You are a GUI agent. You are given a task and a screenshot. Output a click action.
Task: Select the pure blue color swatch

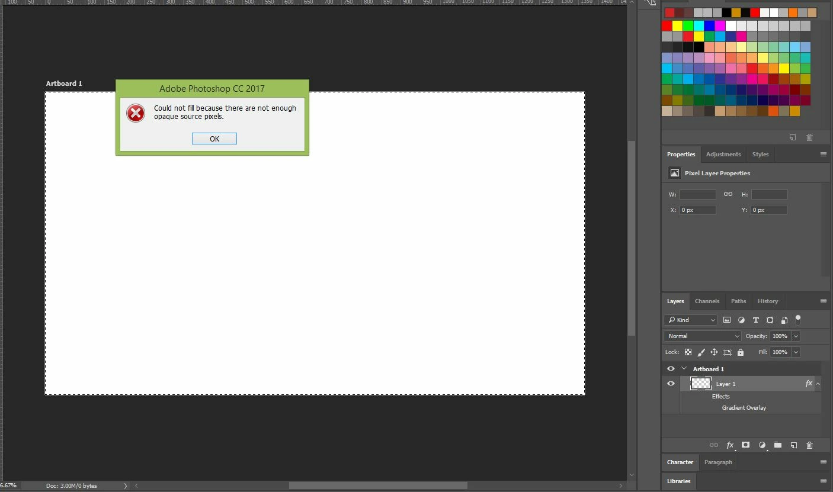point(709,26)
